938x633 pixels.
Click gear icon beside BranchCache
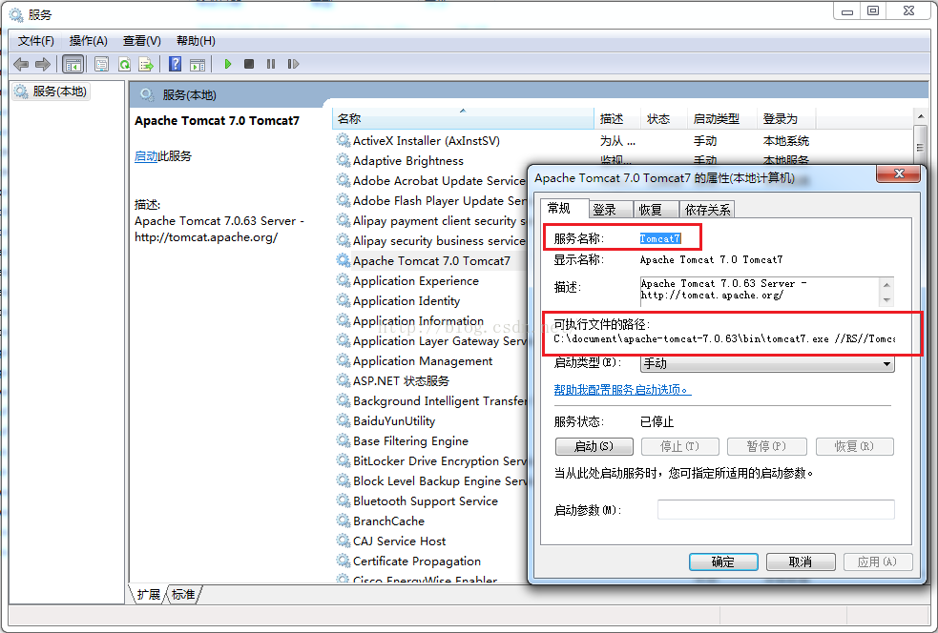pyautogui.click(x=343, y=521)
